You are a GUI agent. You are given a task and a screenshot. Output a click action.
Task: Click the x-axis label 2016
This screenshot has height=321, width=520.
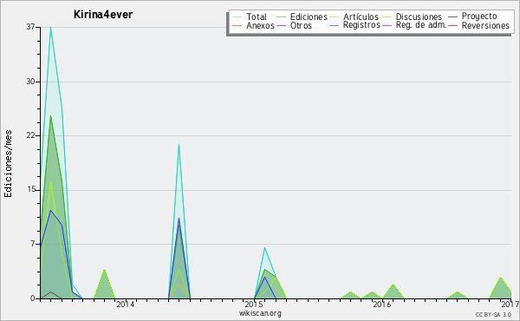[x=382, y=305]
